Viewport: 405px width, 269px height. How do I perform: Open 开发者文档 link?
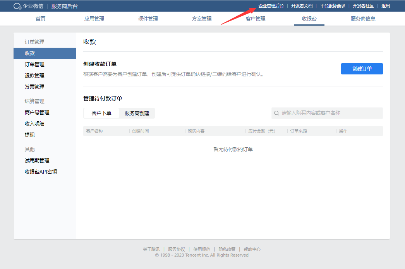(302, 6)
